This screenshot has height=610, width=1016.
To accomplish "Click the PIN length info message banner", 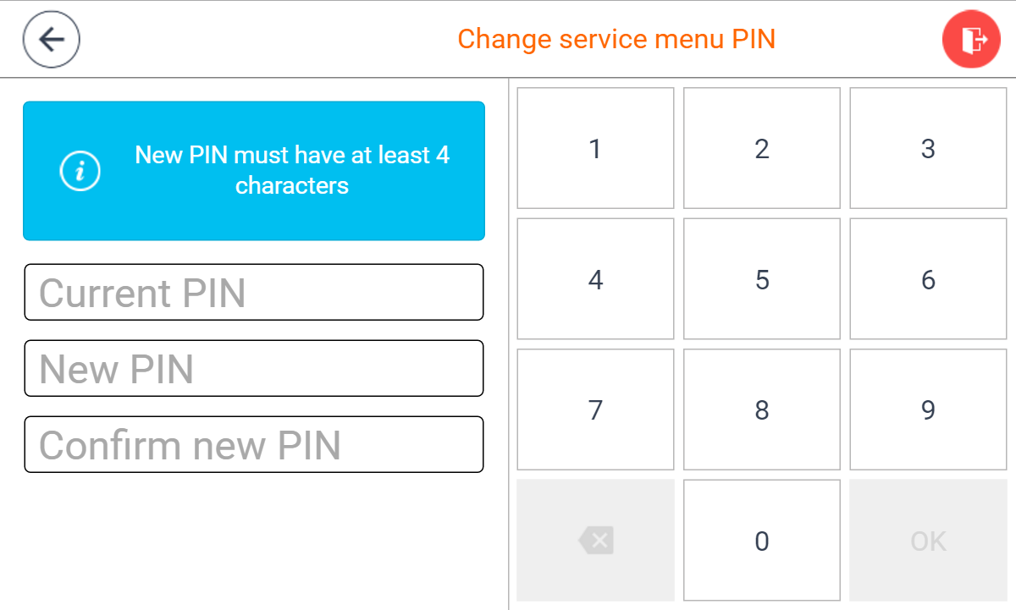I will [x=292, y=171].
